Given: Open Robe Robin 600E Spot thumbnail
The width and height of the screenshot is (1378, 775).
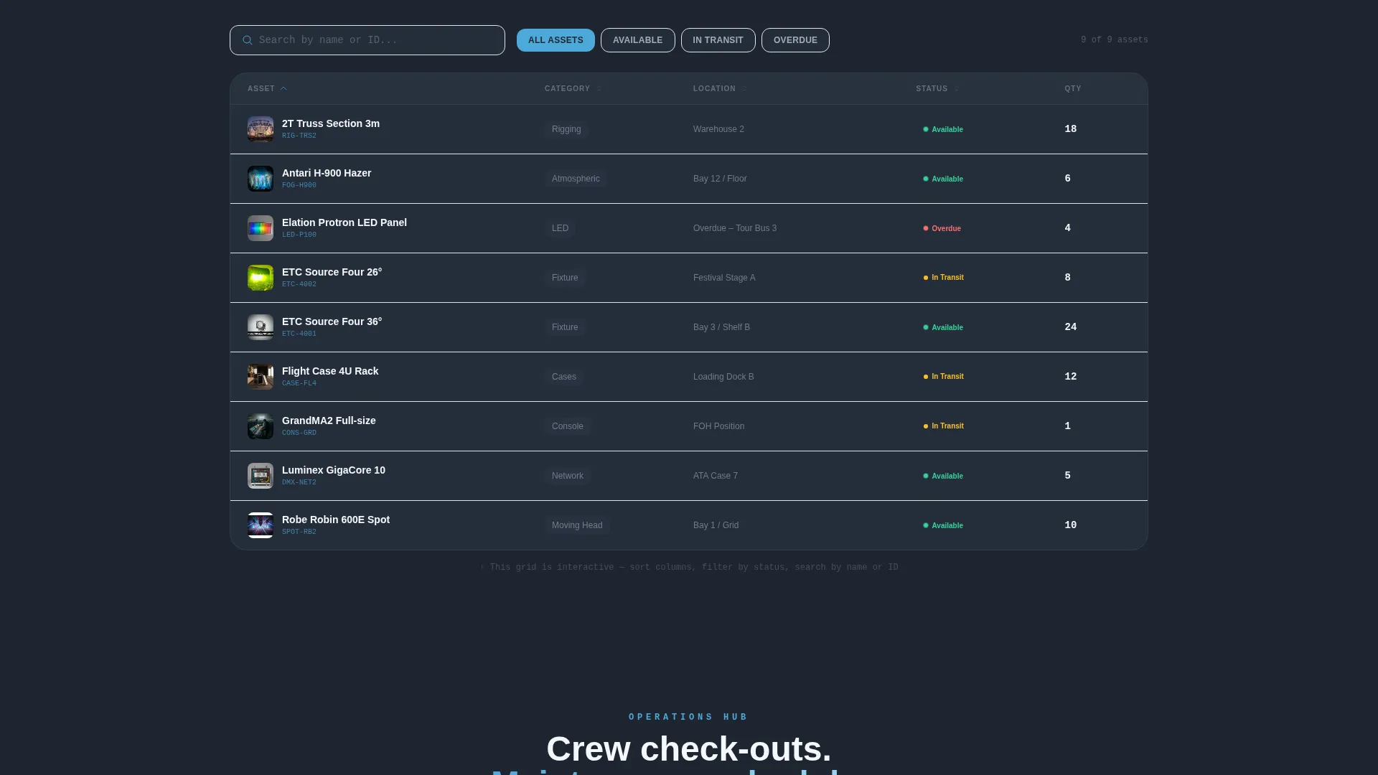Looking at the screenshot, I should point(261,525).
